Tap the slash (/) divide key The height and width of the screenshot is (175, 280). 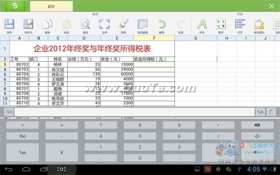(218, 136)
